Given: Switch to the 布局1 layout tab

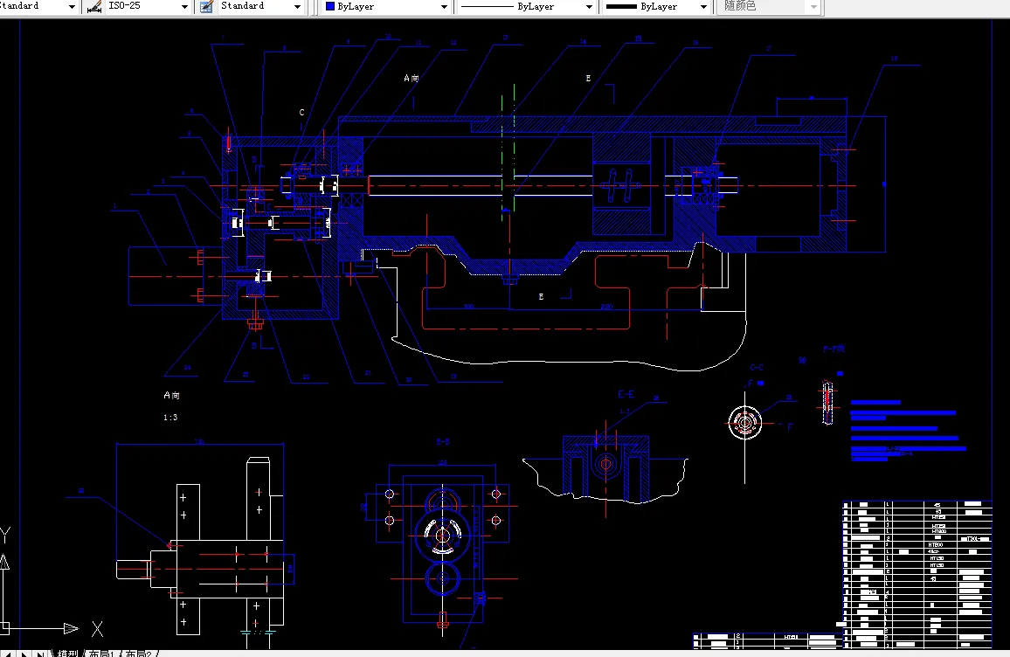Looking at the screenshot, I should 101,654.
